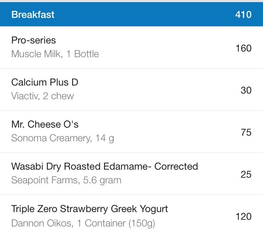
Task: Open the Mr. Cheese O's entry
Action: 131,132
